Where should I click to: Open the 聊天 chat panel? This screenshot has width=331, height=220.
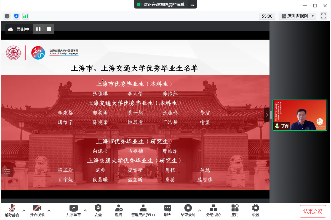point(168,211)
